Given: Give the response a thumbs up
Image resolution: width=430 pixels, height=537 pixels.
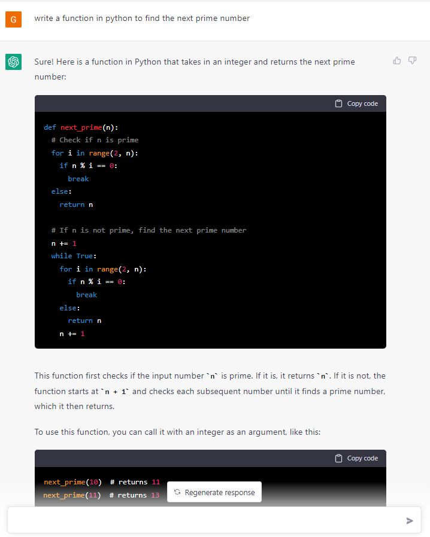Looking at the screenshot, I should pos(396,60).
